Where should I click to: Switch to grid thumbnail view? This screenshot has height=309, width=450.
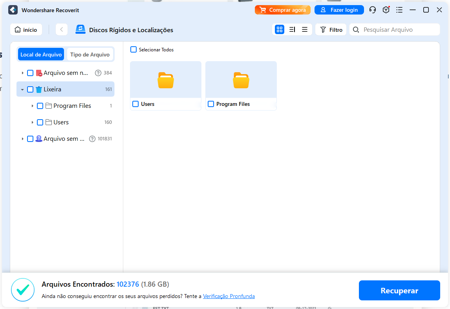point(280,29)
